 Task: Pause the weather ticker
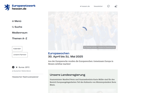point(13,67)
